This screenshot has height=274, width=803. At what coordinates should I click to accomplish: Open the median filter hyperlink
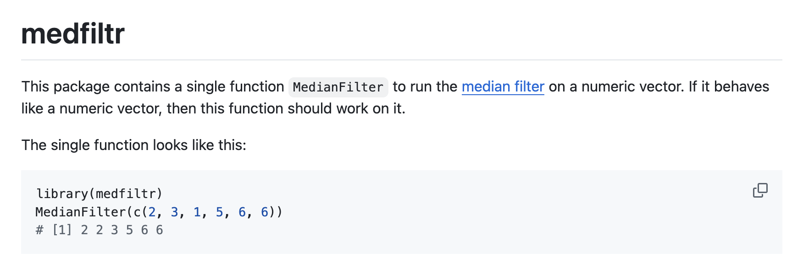click(x=502, y=87)
